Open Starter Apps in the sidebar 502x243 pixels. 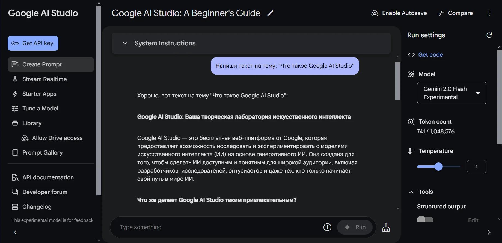[x=51, y=94]
